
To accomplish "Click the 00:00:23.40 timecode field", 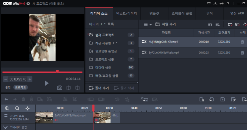I will [18, 79].
